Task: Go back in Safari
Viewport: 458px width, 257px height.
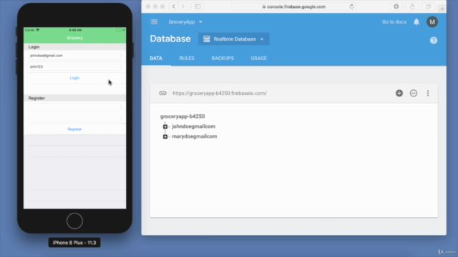Action: point(173,6)
